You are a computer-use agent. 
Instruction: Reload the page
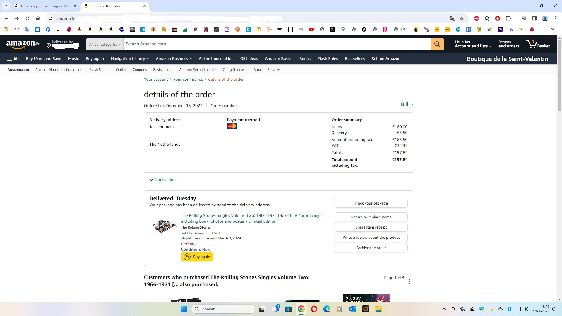pyautogui.click(x=28, y=18)
